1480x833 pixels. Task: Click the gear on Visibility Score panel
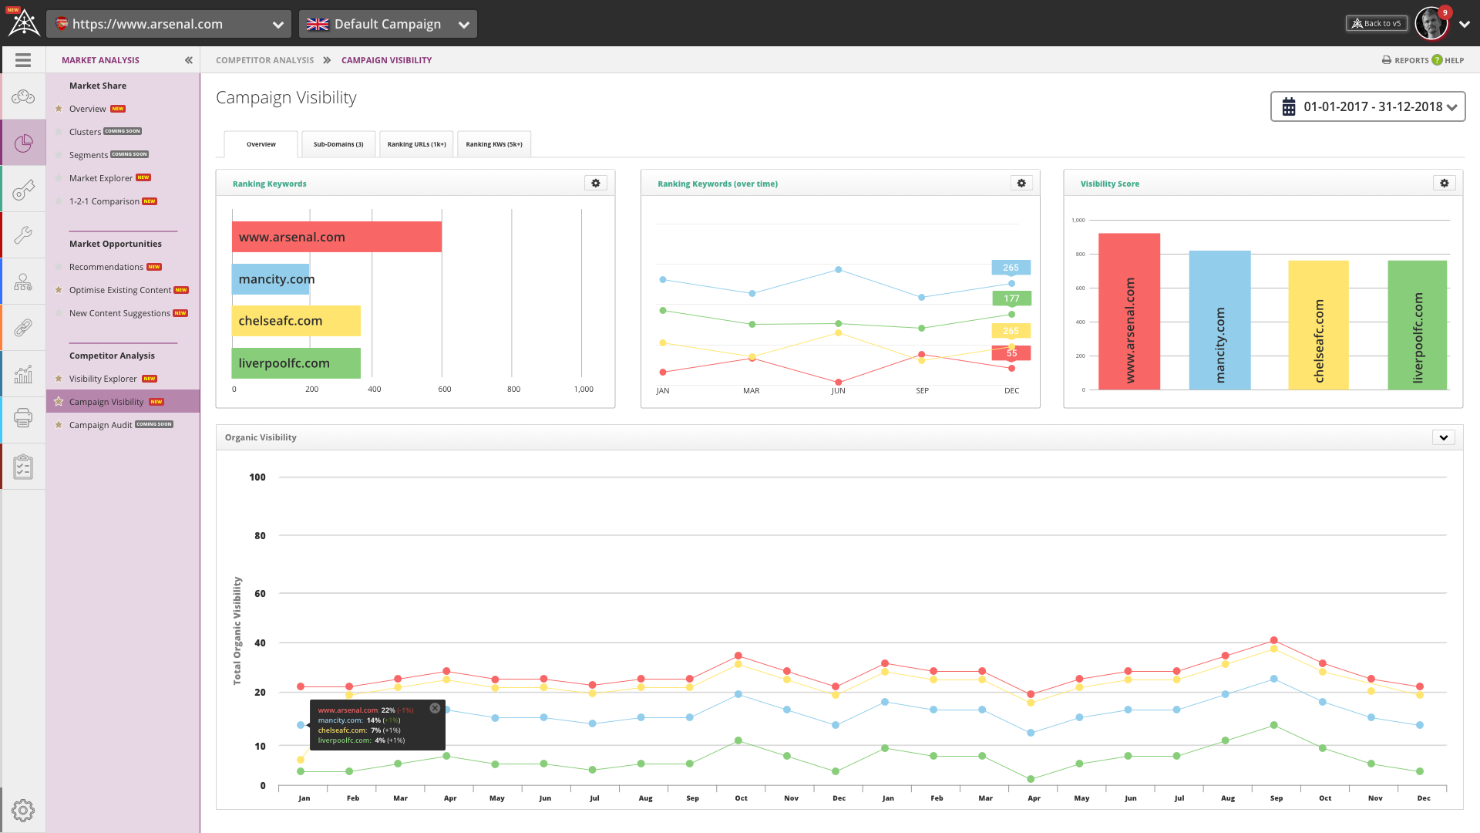[1445, 183]
